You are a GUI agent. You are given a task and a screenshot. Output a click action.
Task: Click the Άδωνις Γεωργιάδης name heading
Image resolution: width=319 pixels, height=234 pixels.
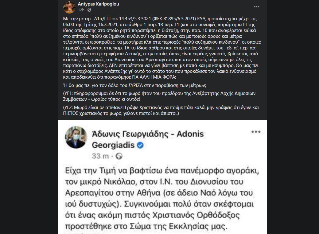tap(147, 134)
